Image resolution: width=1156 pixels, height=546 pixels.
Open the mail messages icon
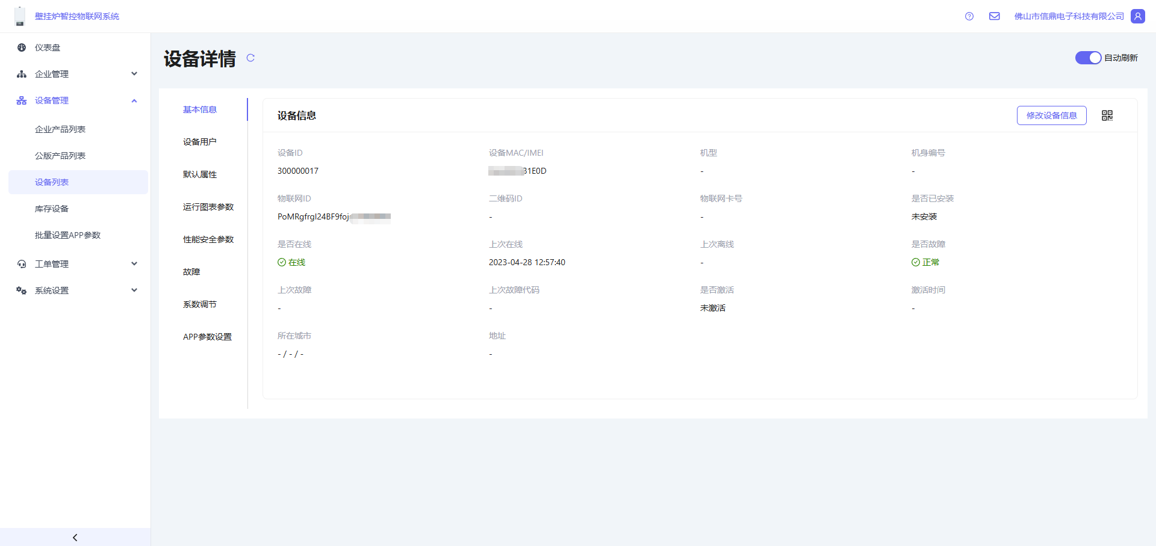click(994, 16)
